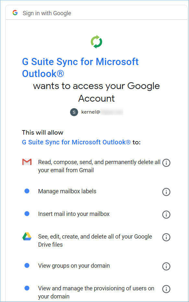Click the green sync arrows app icon
Screen dimensions: 189x302
tap(96, 42)
